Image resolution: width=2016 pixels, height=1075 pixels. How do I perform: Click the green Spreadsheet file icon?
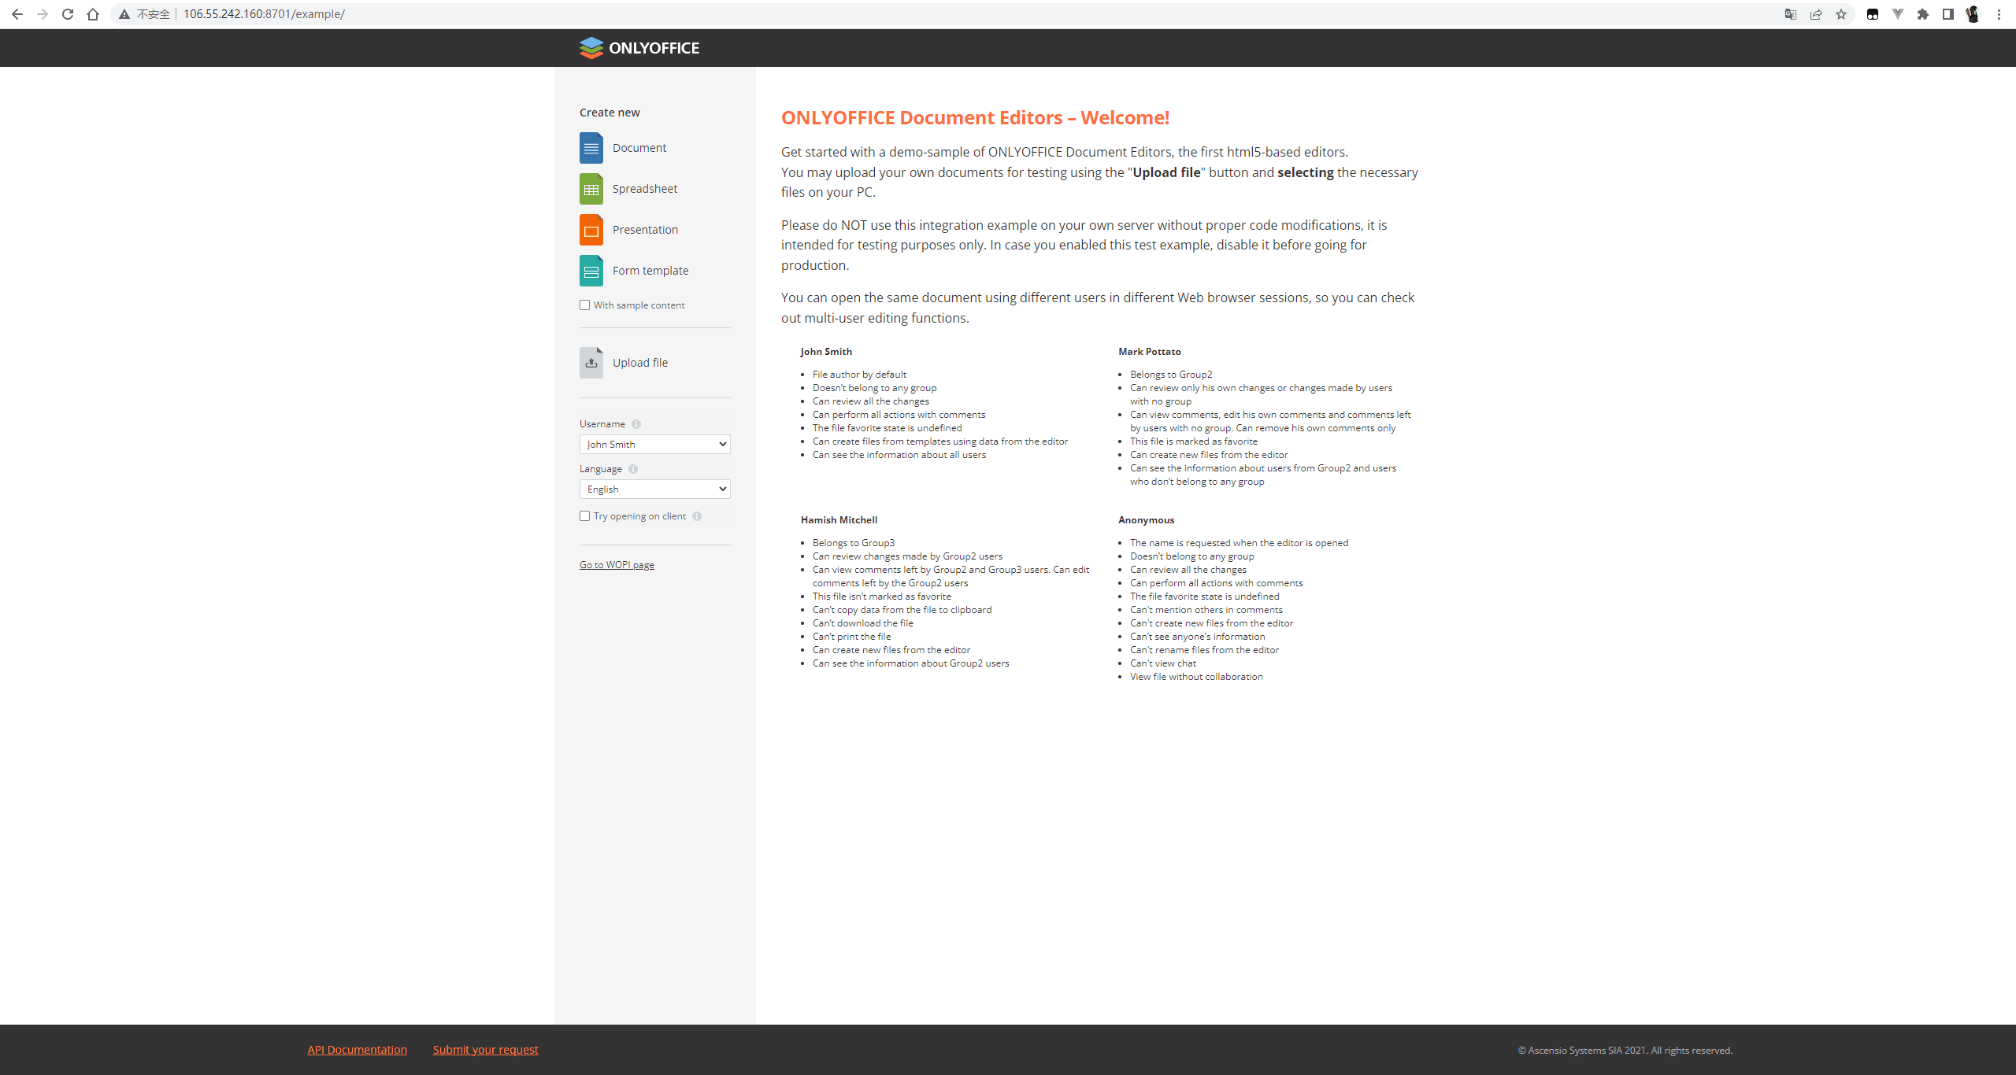[591, 189]
